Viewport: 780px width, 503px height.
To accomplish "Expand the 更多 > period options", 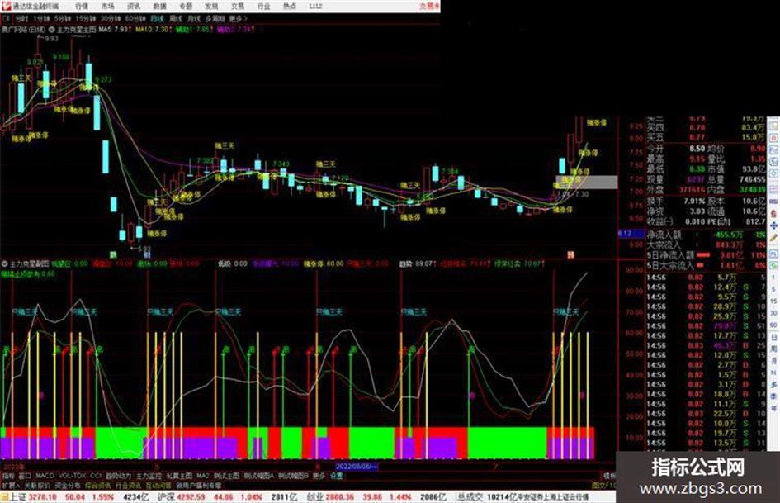I will click(x=239, y=19).
